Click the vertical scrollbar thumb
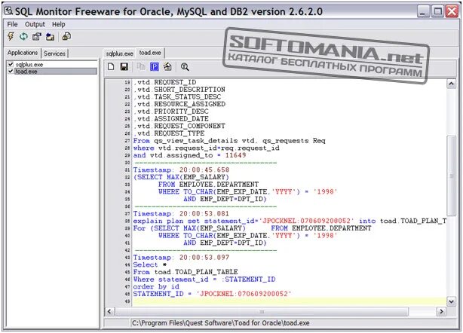Image resolution: width=463 pixels, height=333 pixels. click(451, 176)
